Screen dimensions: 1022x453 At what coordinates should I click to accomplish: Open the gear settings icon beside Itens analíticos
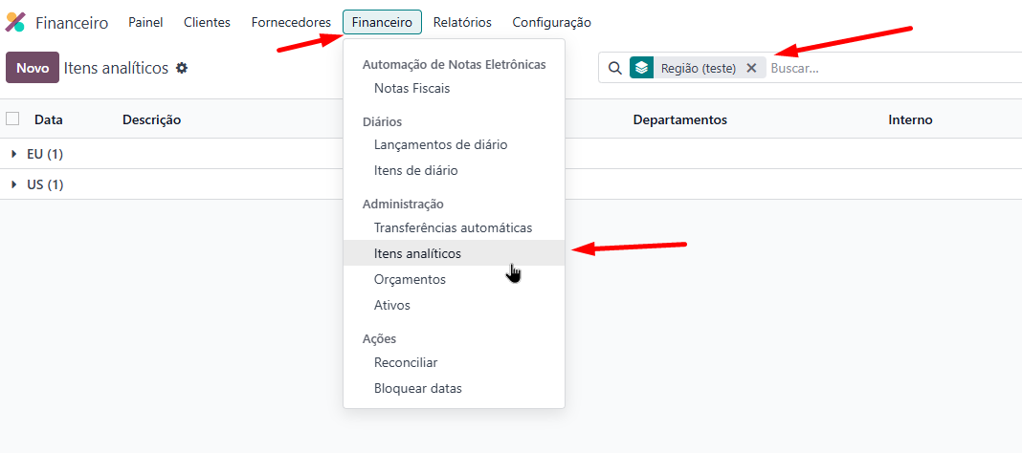[x=182, y=68]
